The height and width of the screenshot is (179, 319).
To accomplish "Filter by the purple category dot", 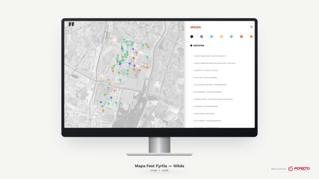I will 202,37.
